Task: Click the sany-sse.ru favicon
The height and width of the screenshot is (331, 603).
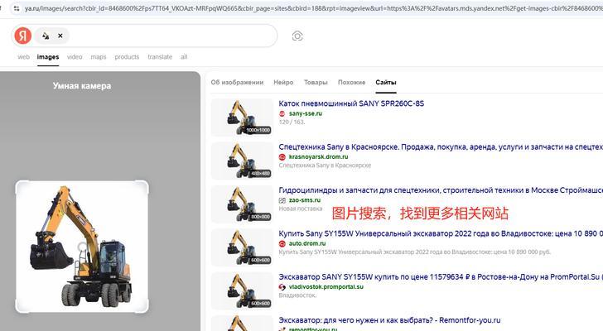Action: tap(282, 113)
